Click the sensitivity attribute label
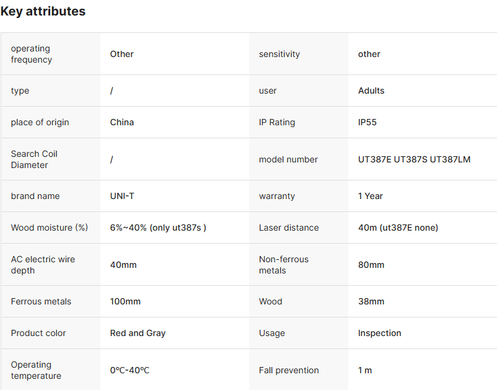This screenshot has width=497, height=390. pos(279,54)
